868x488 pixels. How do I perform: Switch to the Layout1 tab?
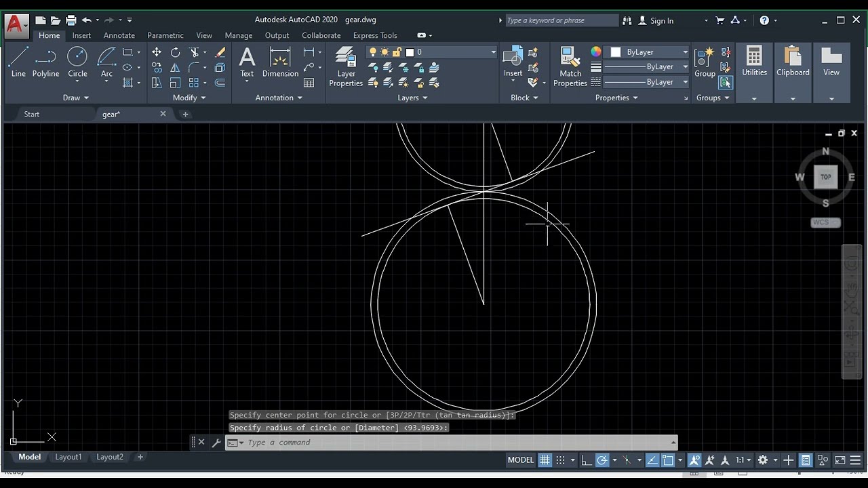68,457
